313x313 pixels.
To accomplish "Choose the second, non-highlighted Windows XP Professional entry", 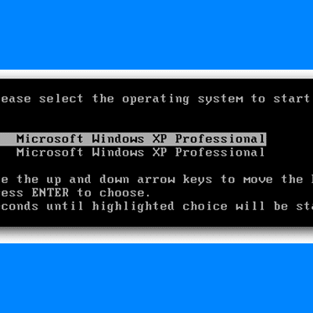I will [x=140, y=153].
